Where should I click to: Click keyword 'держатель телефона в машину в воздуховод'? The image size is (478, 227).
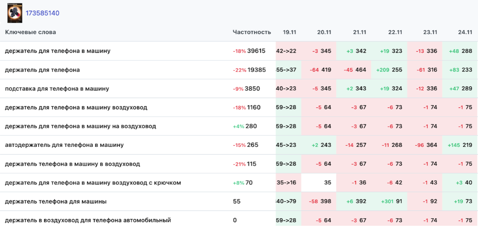(x=73, y=164)
